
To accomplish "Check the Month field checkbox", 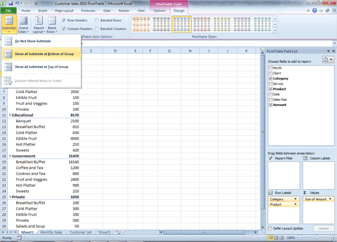I will [270, 68].
